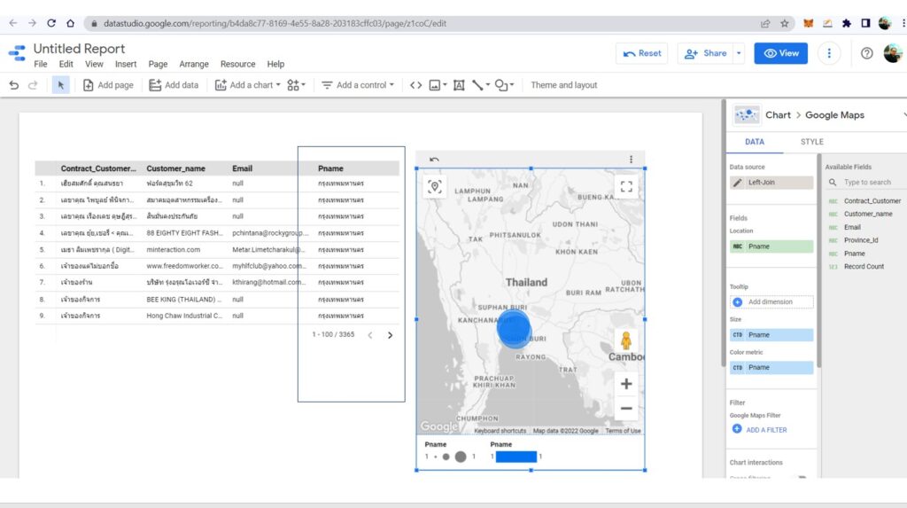Click the Reset button

641,53
